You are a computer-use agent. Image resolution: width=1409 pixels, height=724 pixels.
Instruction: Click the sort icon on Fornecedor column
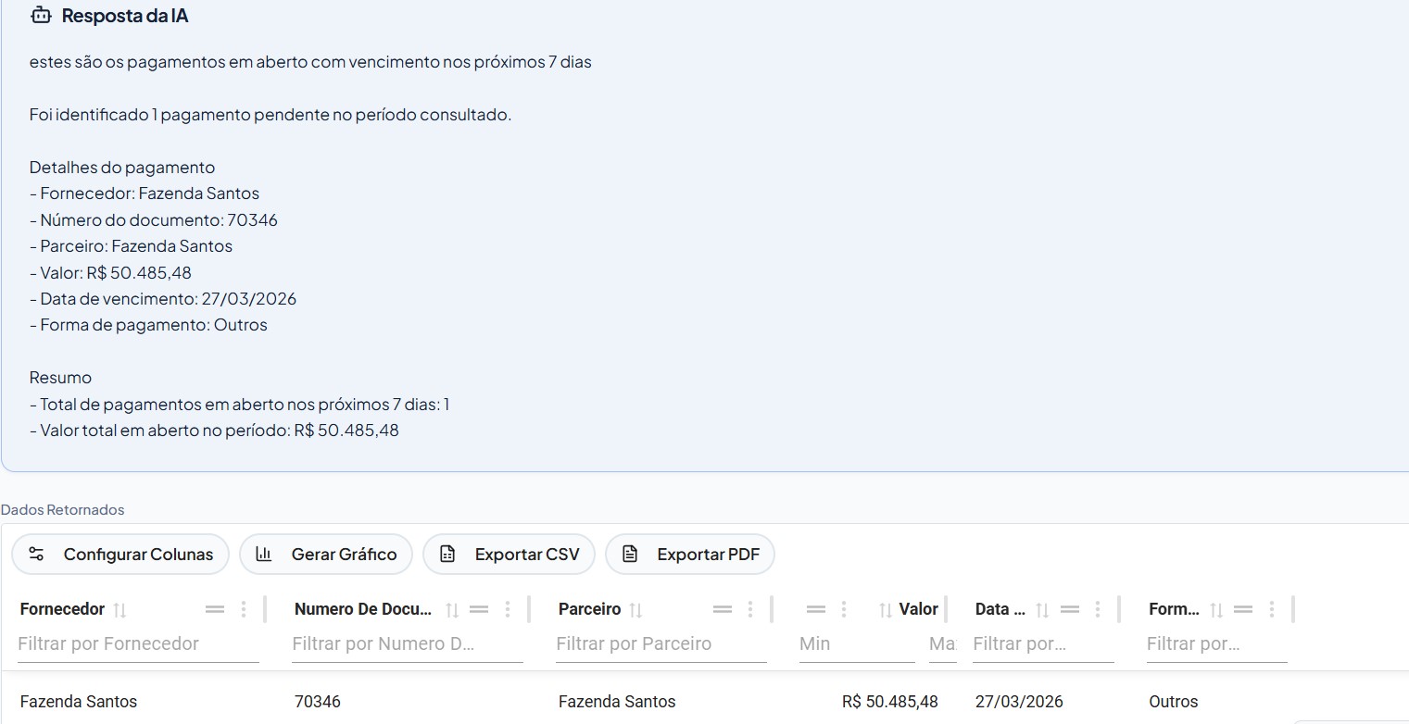pyautogui.click(x=120, y=609)
